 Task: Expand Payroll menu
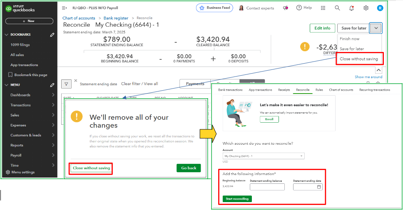pos(32,156)
